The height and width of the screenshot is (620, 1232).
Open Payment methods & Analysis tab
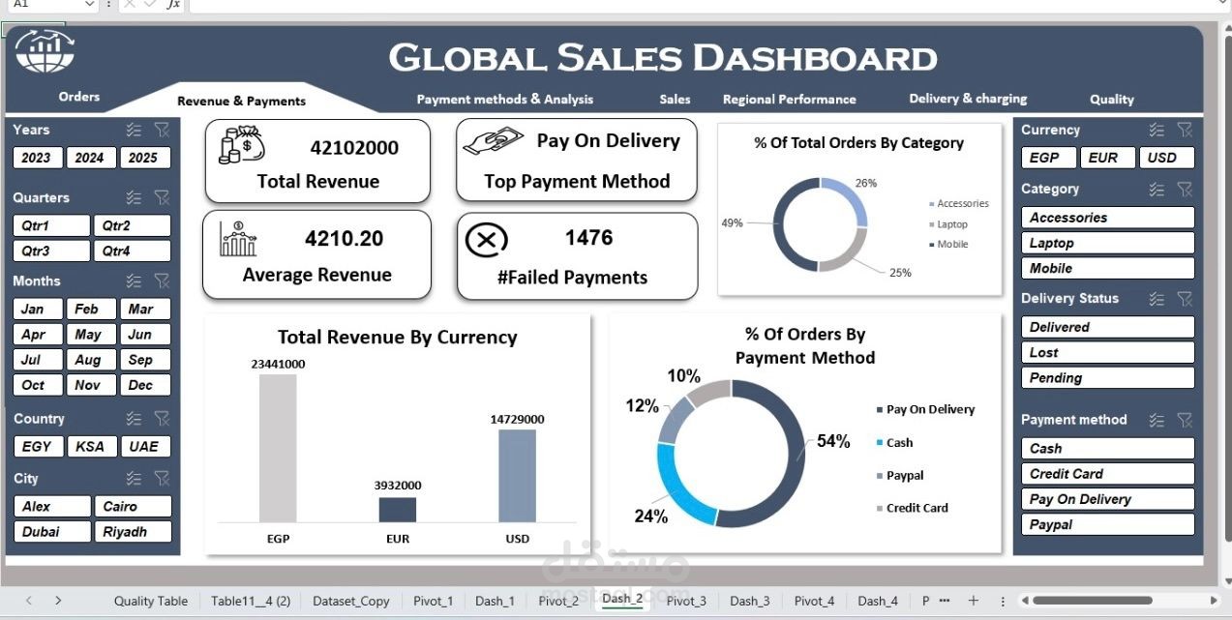click(505, 99)
